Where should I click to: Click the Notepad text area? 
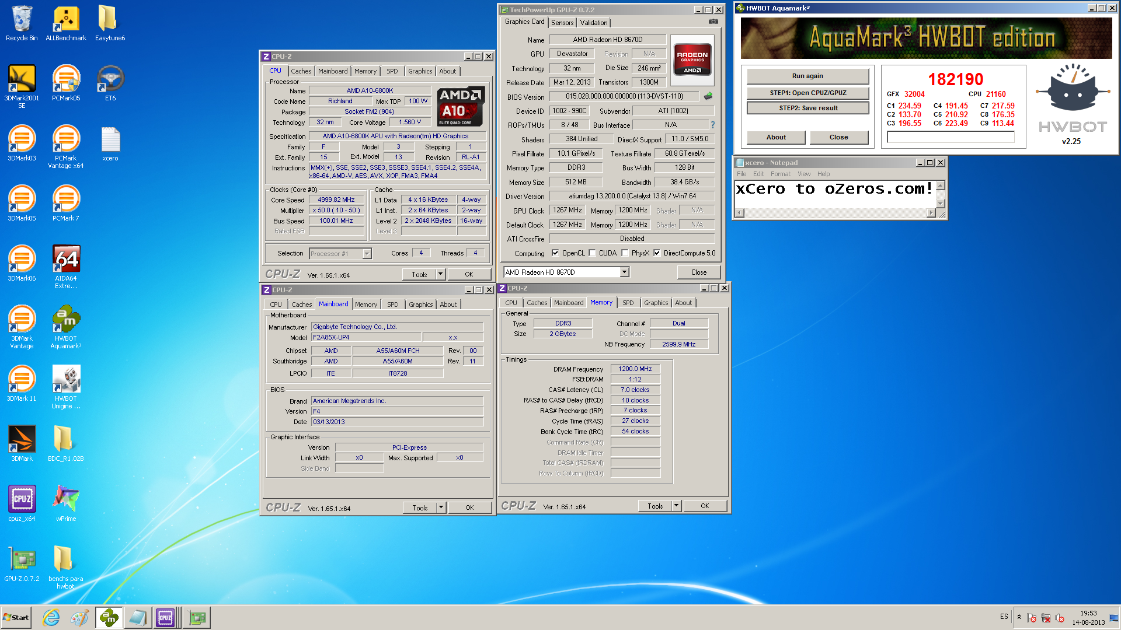(835, 194)
